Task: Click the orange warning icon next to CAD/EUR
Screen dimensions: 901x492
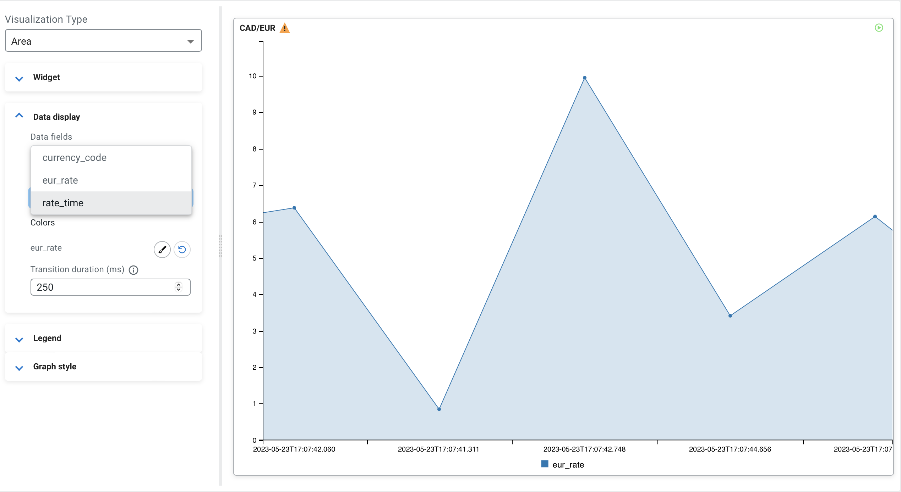Action: tap(284, 28)
